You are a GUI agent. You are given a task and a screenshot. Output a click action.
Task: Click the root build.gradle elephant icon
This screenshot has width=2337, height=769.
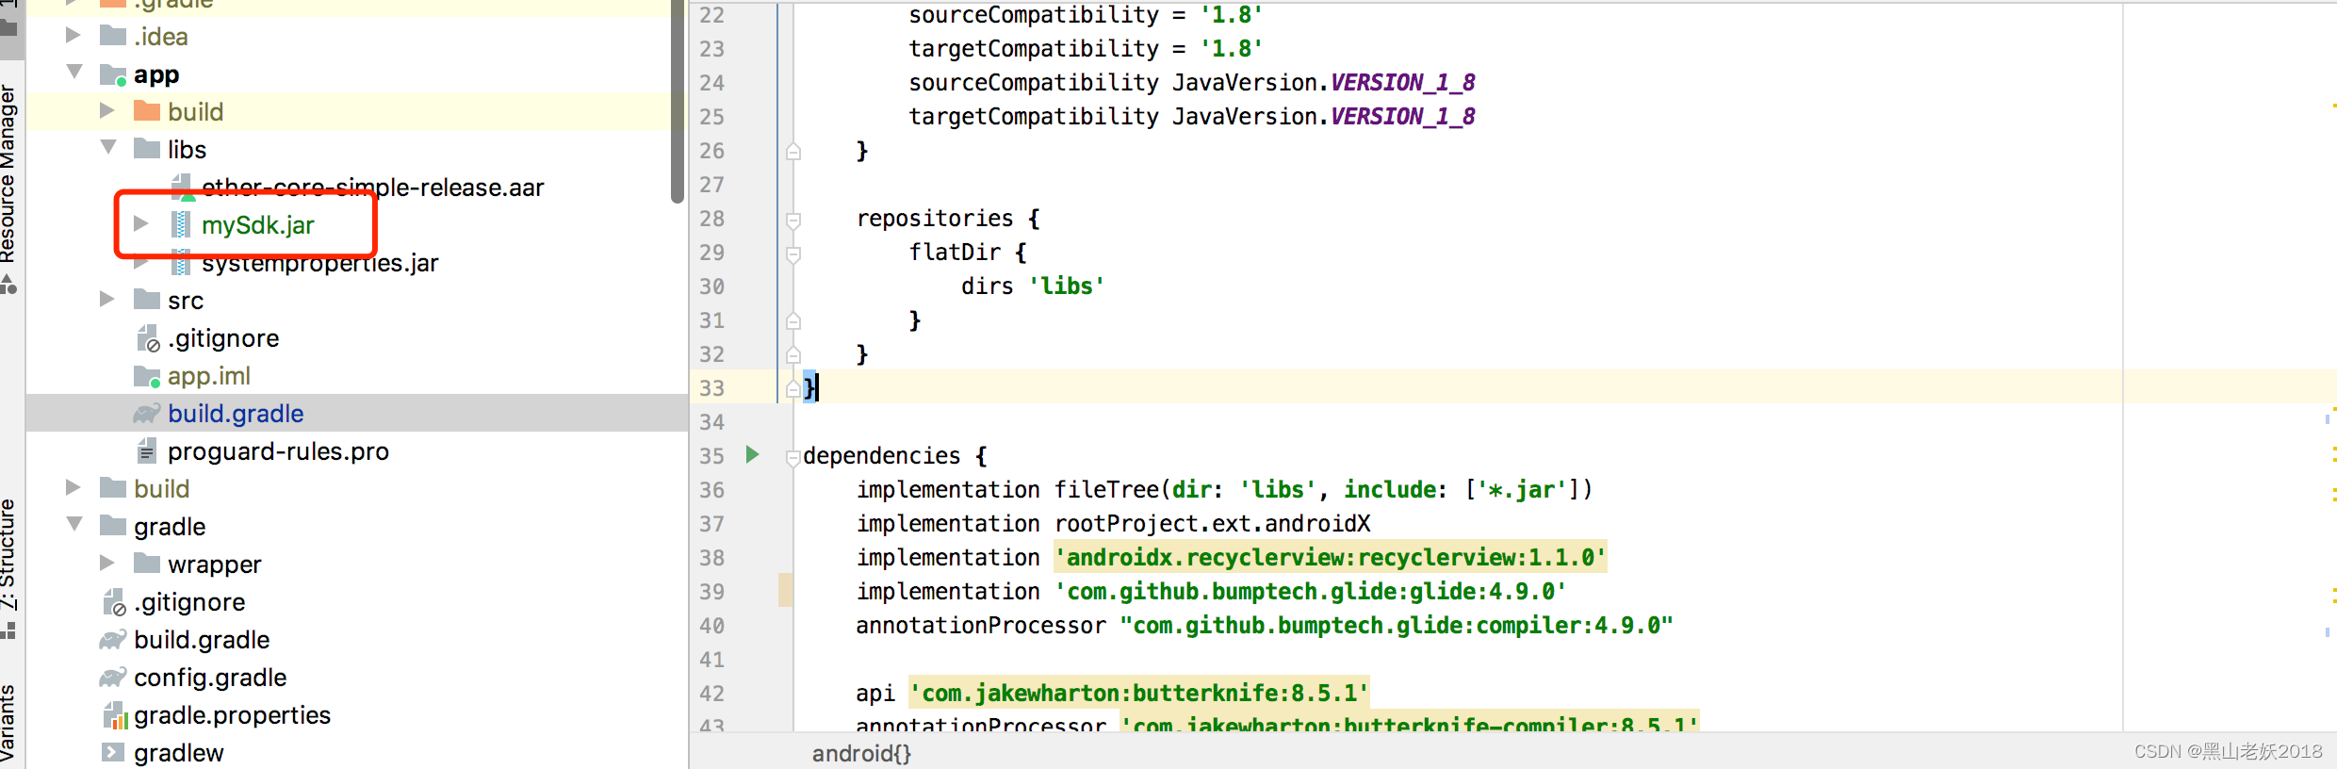(x=112, y=640)
